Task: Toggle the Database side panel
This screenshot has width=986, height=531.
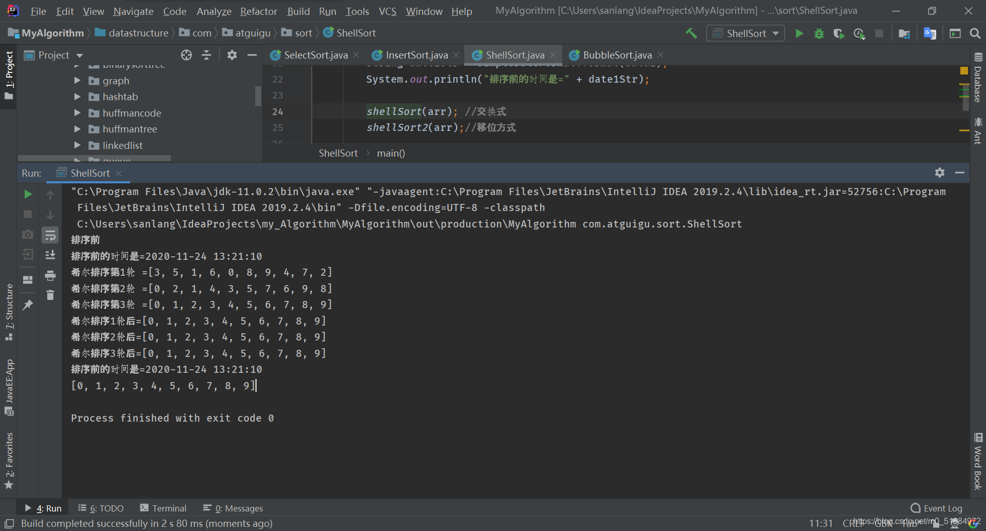Action: [978, 78]
